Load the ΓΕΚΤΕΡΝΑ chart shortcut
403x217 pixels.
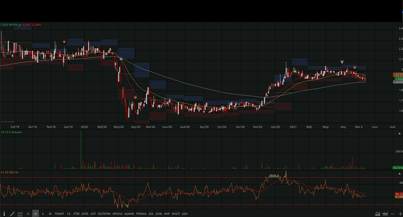(x=104, y=214)
